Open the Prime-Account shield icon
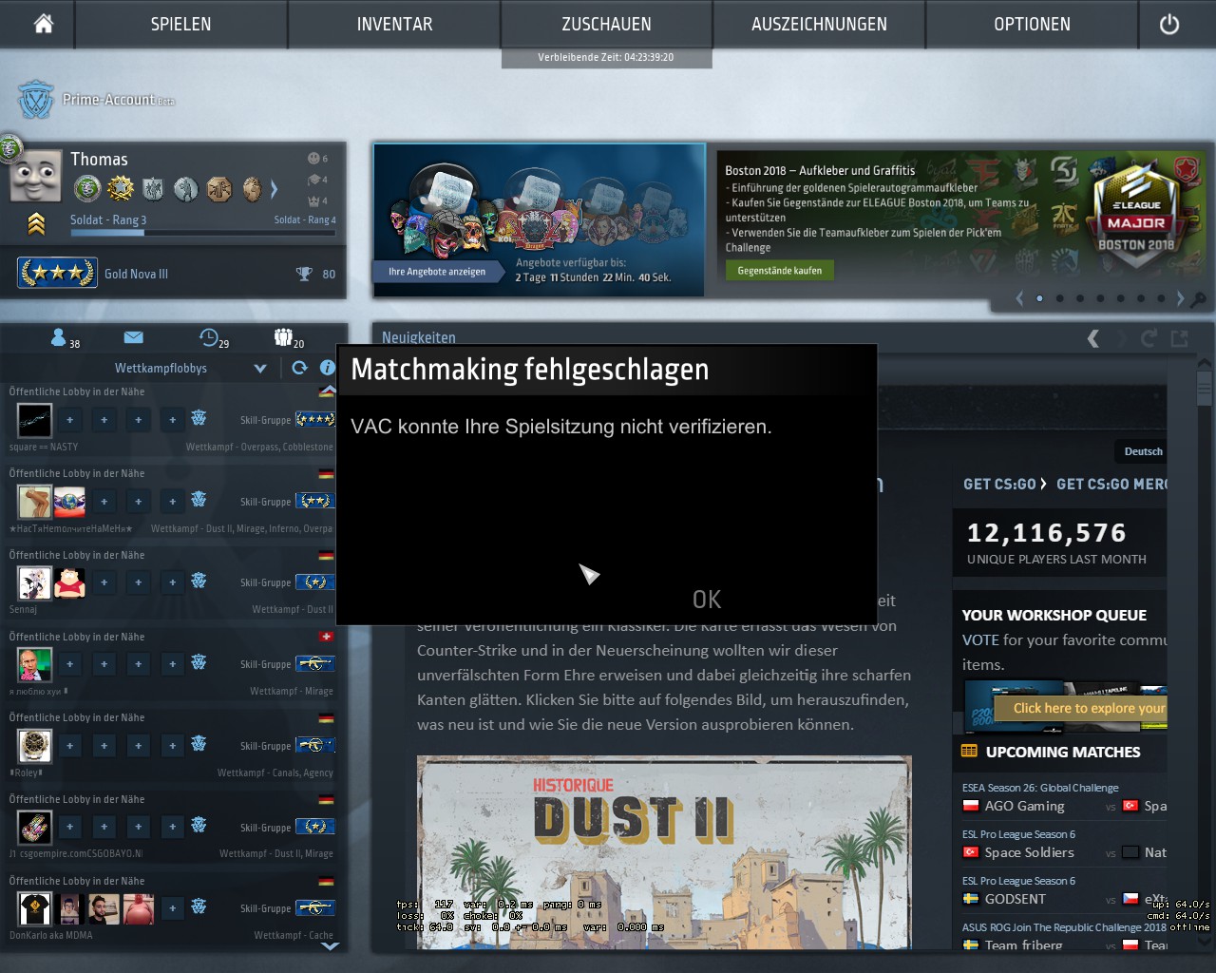The image size is (1216, 973). [36, 100]
